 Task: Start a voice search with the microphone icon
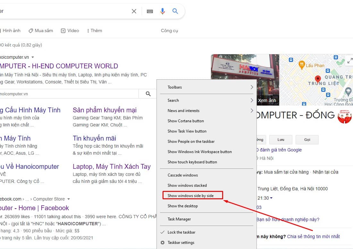pos(162,11)
